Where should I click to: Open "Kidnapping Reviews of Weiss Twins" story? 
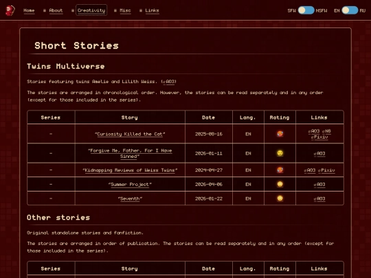pyautogui.click(x=130, y=170)
